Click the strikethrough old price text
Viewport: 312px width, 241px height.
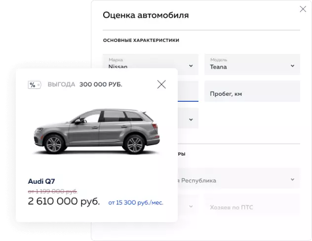(52, 192)
